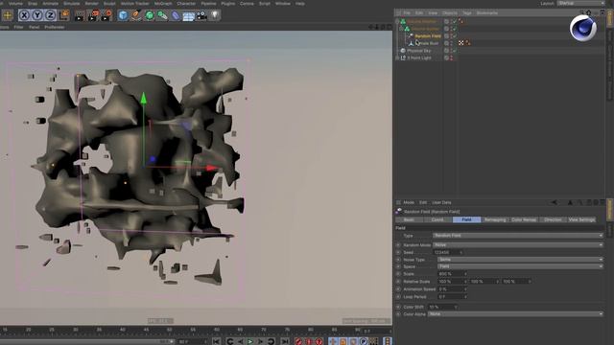This screenshot has height=345, width=614.
Task: Toggle the Volume Builder enable checkmark
Action: click(x=454, y=29)
